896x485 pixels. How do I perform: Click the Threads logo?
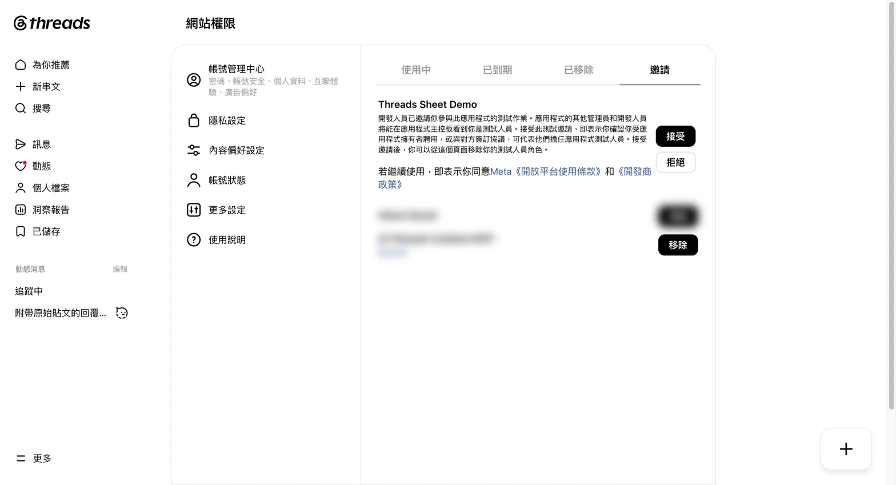coord(52,23)
